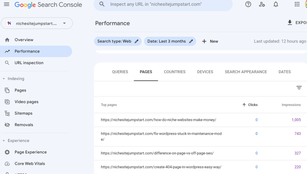The height and width of the screenshot is (174, 307).
Task: Switch to the Devices tab
Action: (x=205, y=72)
